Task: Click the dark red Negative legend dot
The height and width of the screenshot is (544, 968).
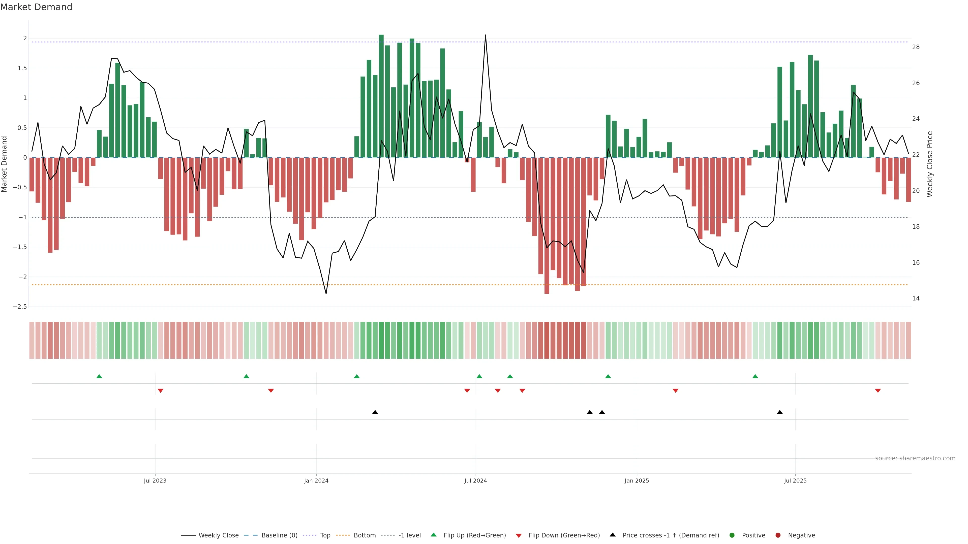Action: (778, 535)
